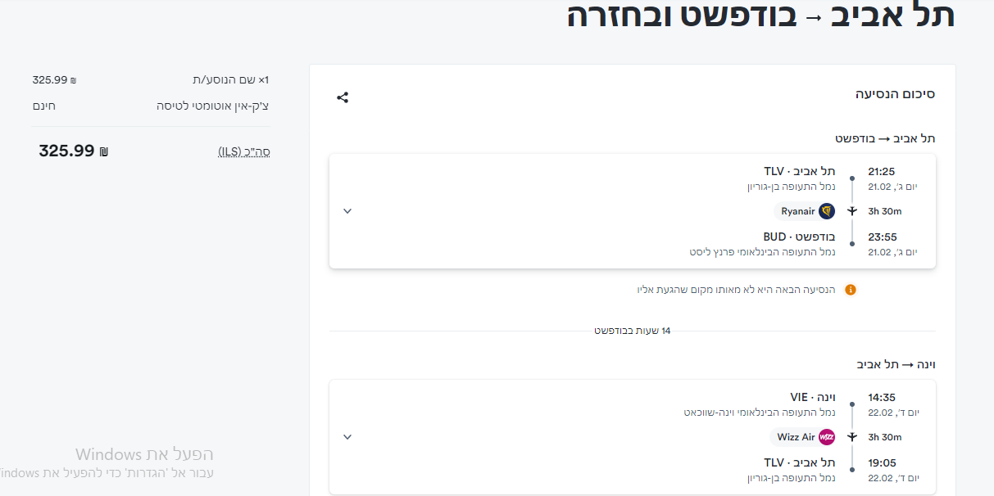994x496 pixels.
Task: Click the different-airport warning message text
Action: (x=736, y=290)
